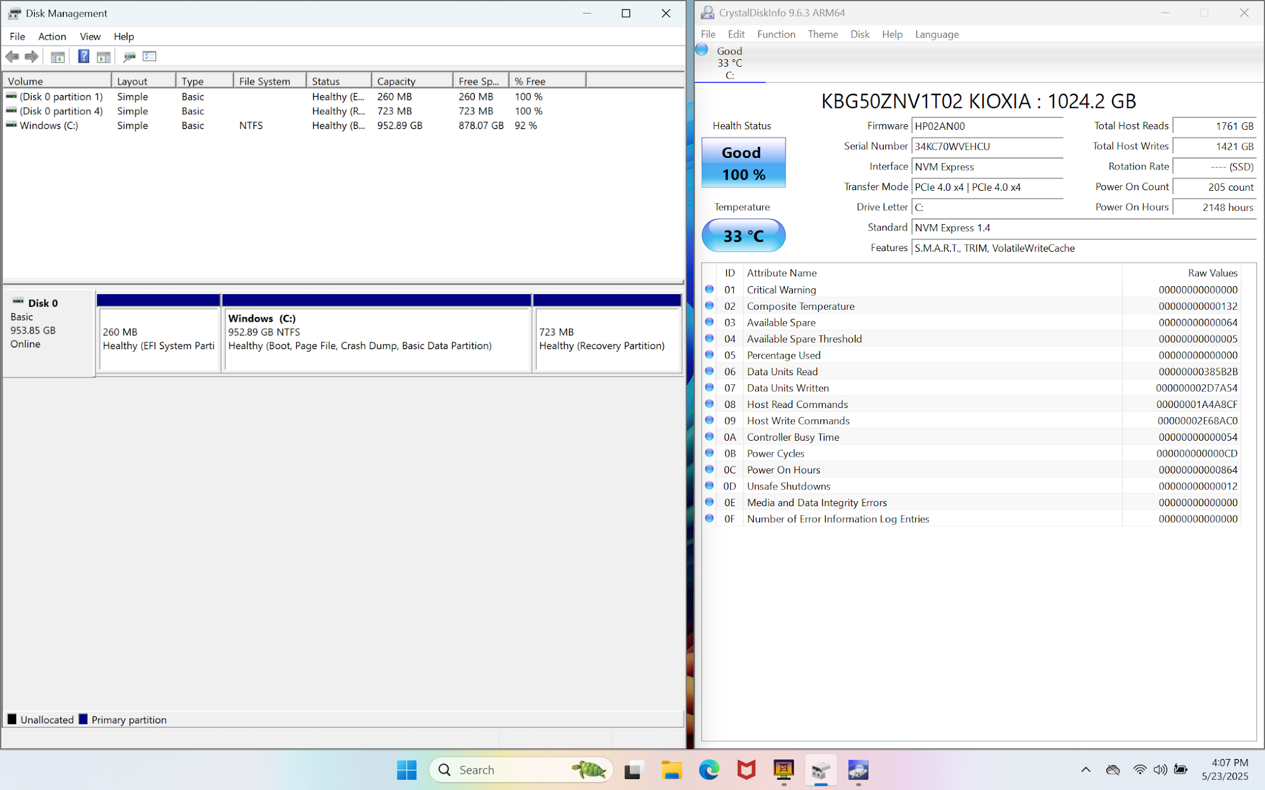Click the Forward arrow in Disk Management toolbar

(32, 56)
